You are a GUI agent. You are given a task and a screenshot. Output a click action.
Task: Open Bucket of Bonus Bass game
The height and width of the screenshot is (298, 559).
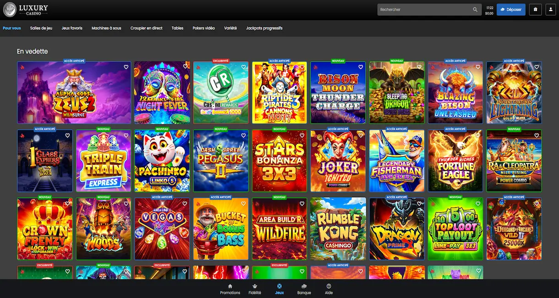pos(221,229)
